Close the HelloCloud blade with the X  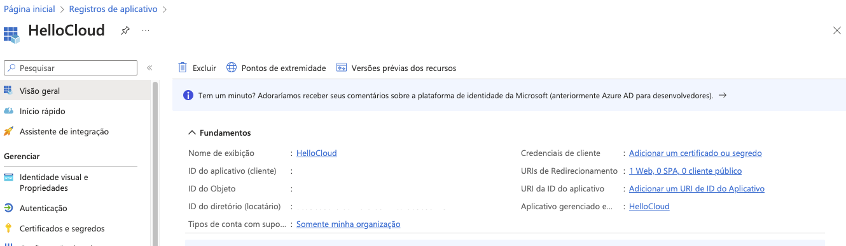tap(836, 30)
